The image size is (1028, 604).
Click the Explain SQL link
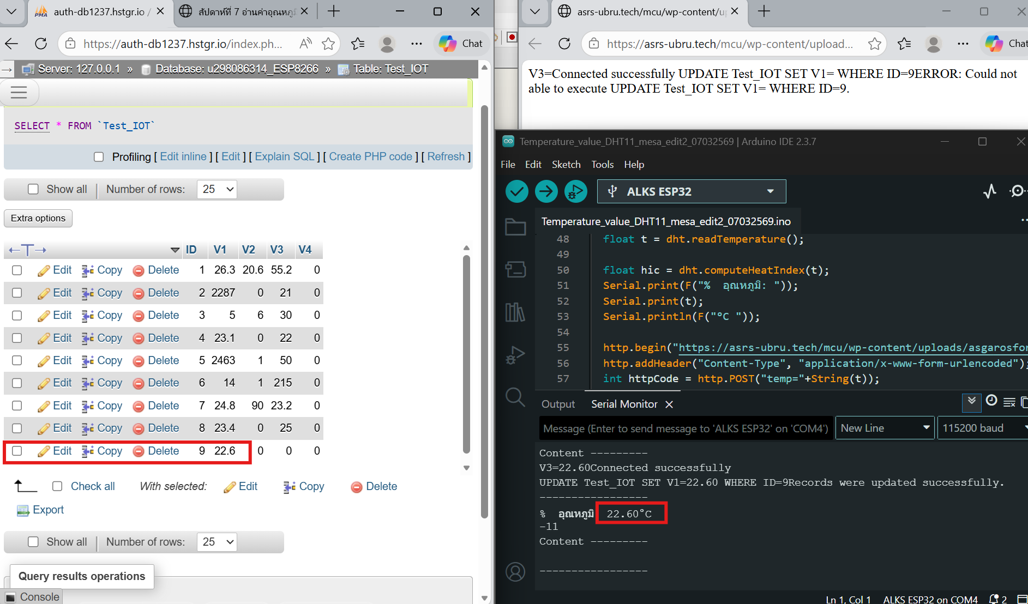pos(284,156)
